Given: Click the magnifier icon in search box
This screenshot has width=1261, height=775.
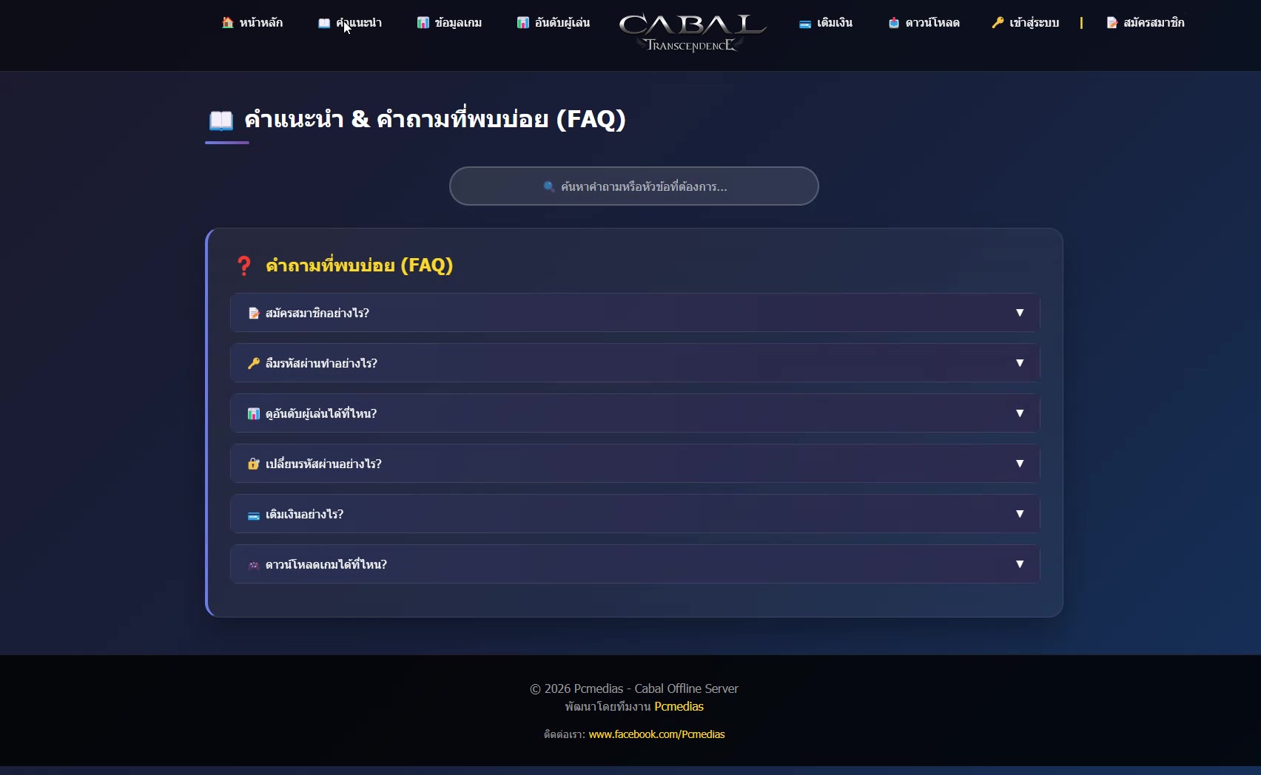Looking at the screenshot, I should (x=549, y=186).
